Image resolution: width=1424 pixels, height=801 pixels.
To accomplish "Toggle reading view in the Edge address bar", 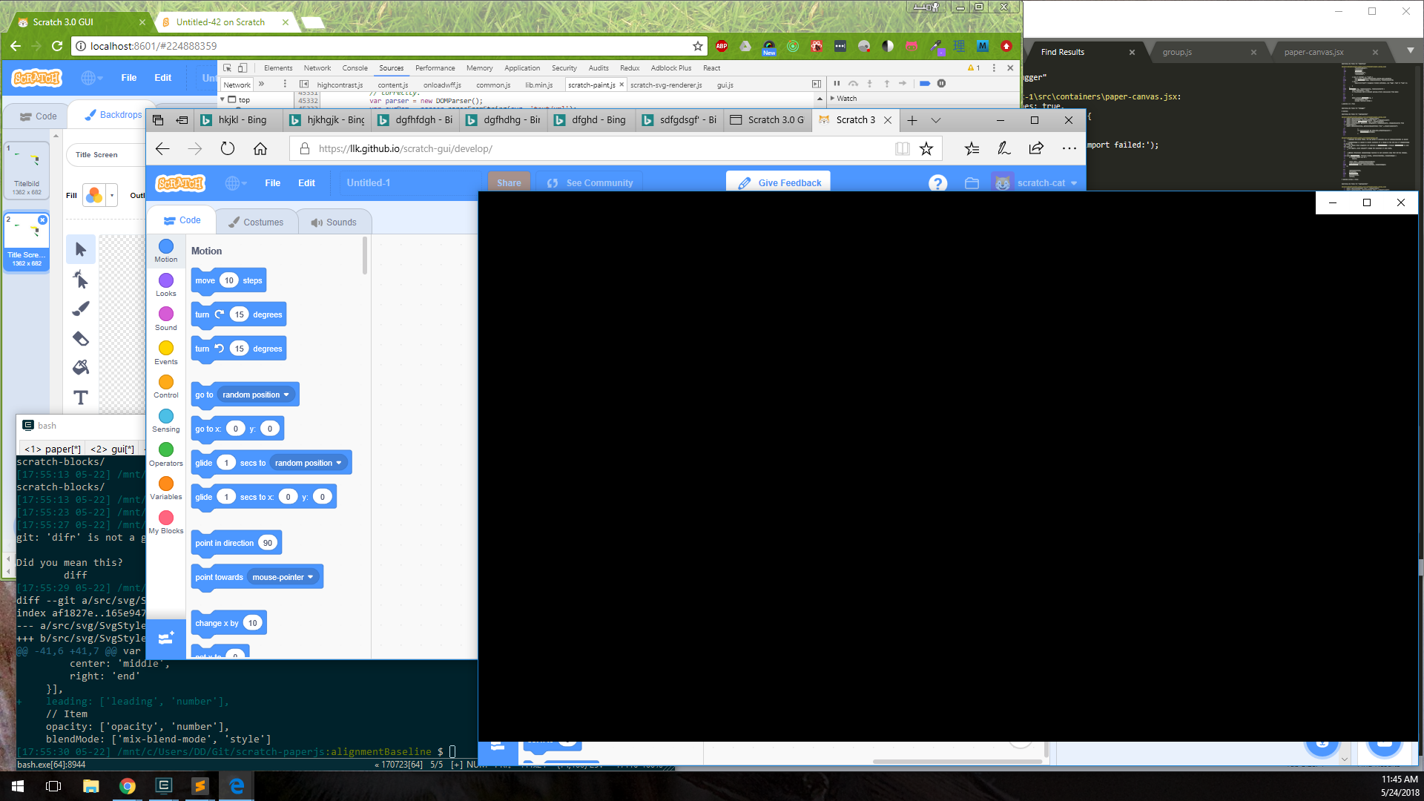I will pyautogui.click(x=902, y=148).
